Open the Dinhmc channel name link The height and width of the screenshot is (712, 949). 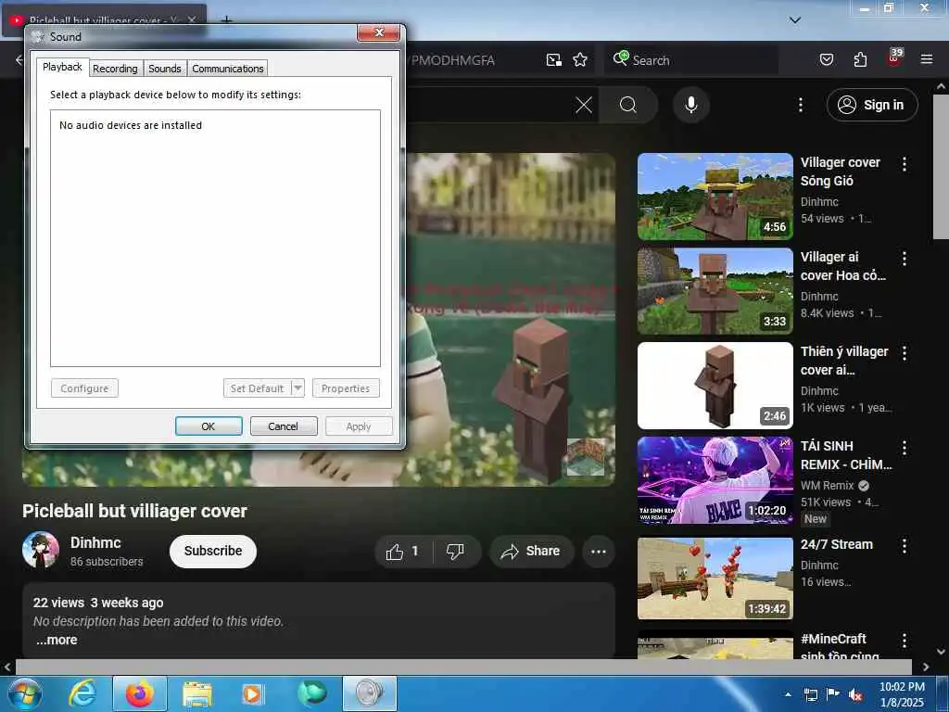tap(95, 542)
